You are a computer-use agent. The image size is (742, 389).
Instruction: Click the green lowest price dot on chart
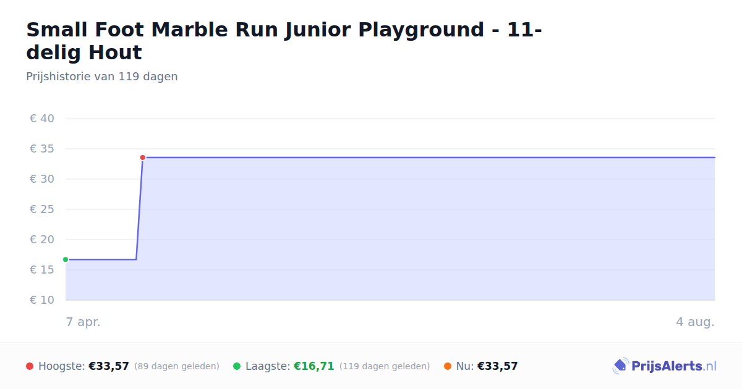tap(66, 259)
